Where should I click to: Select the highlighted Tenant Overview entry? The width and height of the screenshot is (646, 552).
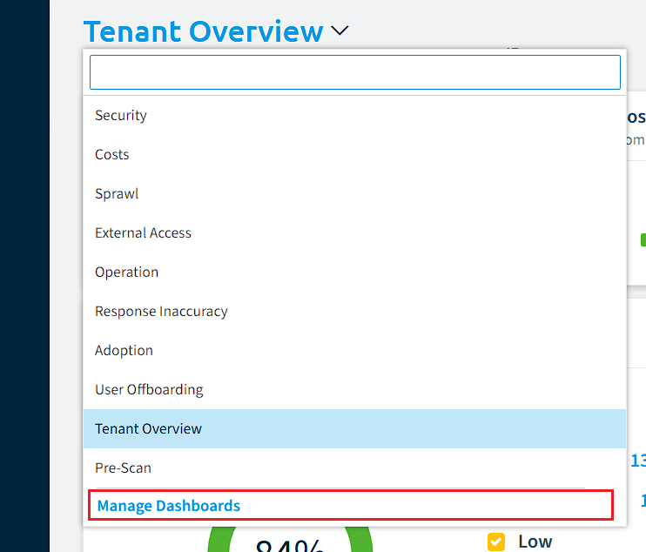click(354, 428)
